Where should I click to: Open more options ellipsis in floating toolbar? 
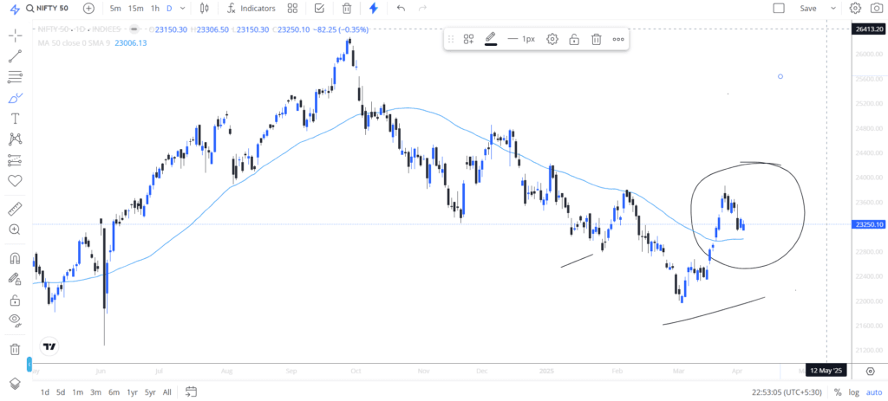[617, 39]
